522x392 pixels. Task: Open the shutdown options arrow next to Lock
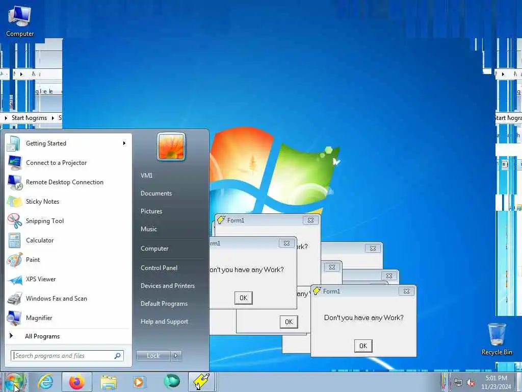coord(176,356)
